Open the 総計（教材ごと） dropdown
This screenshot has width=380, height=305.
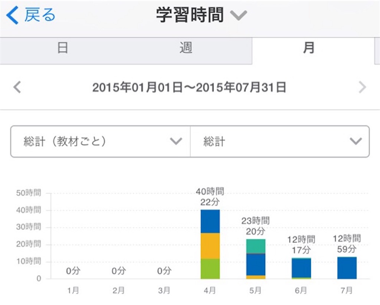point(100,141)
